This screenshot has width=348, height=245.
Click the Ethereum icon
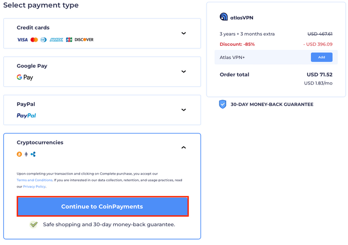(26, 154)
